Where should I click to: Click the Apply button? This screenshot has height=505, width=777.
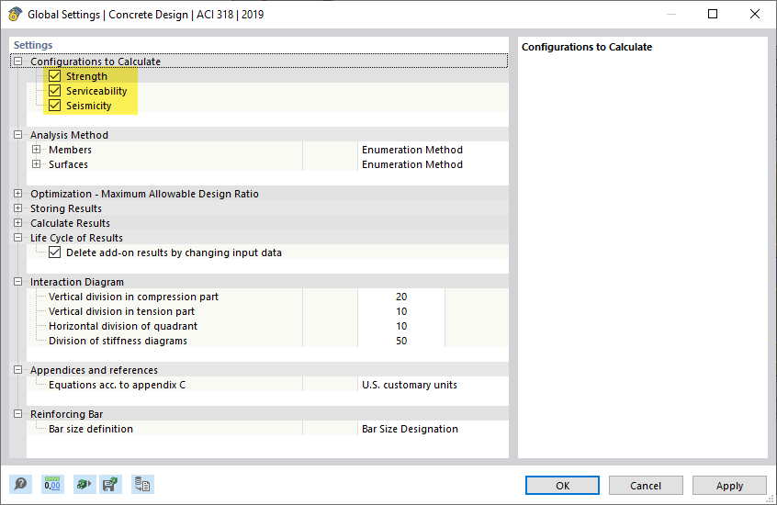click(729, 486)
